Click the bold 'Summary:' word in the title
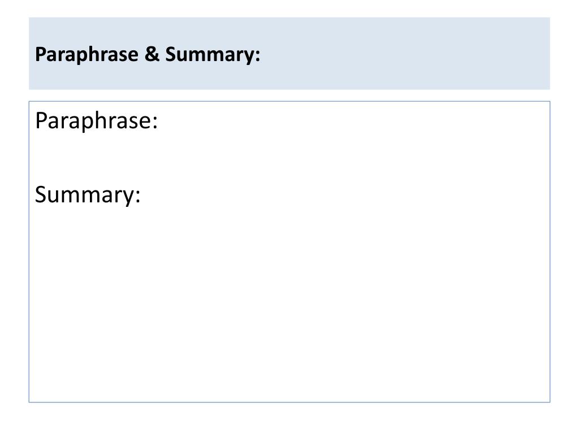Screen dimensions: 579x434 [x=213, y=55]
